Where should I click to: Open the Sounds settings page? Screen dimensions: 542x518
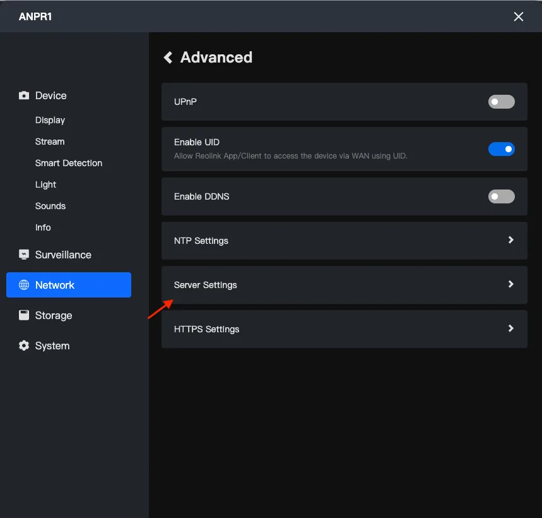click(50, 206)
